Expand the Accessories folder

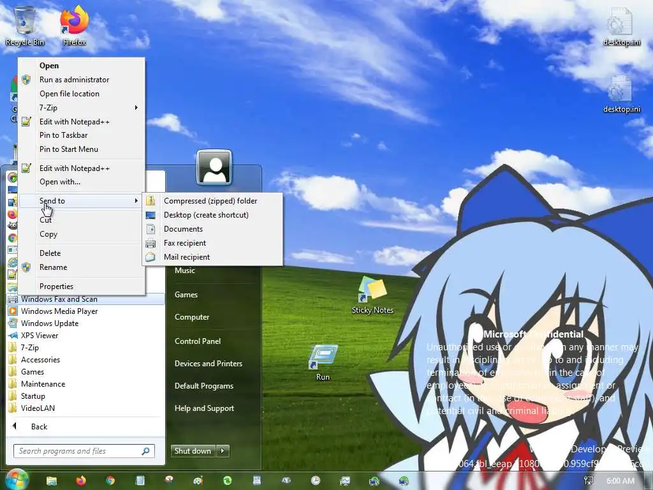click(x=85, y=360)
